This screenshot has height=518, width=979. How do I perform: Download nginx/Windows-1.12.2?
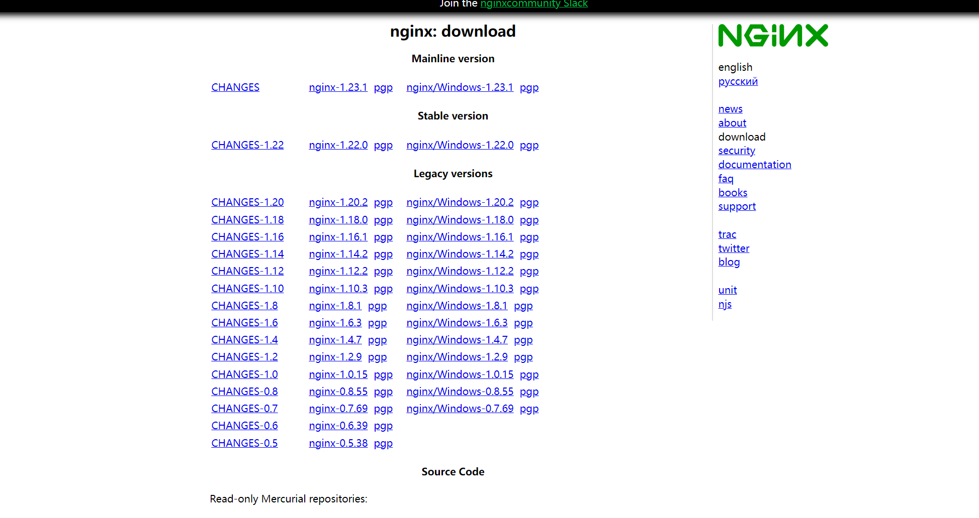(x=460, y=271)
